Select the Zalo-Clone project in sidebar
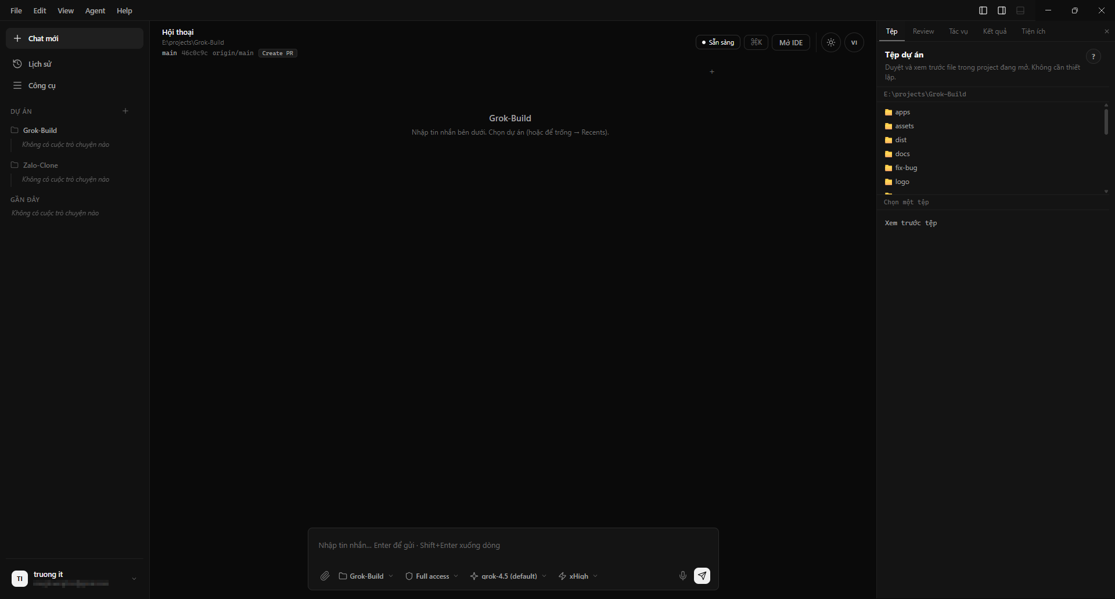The image size is (1115, 599). pyautogui.click(x=40, y=165)
